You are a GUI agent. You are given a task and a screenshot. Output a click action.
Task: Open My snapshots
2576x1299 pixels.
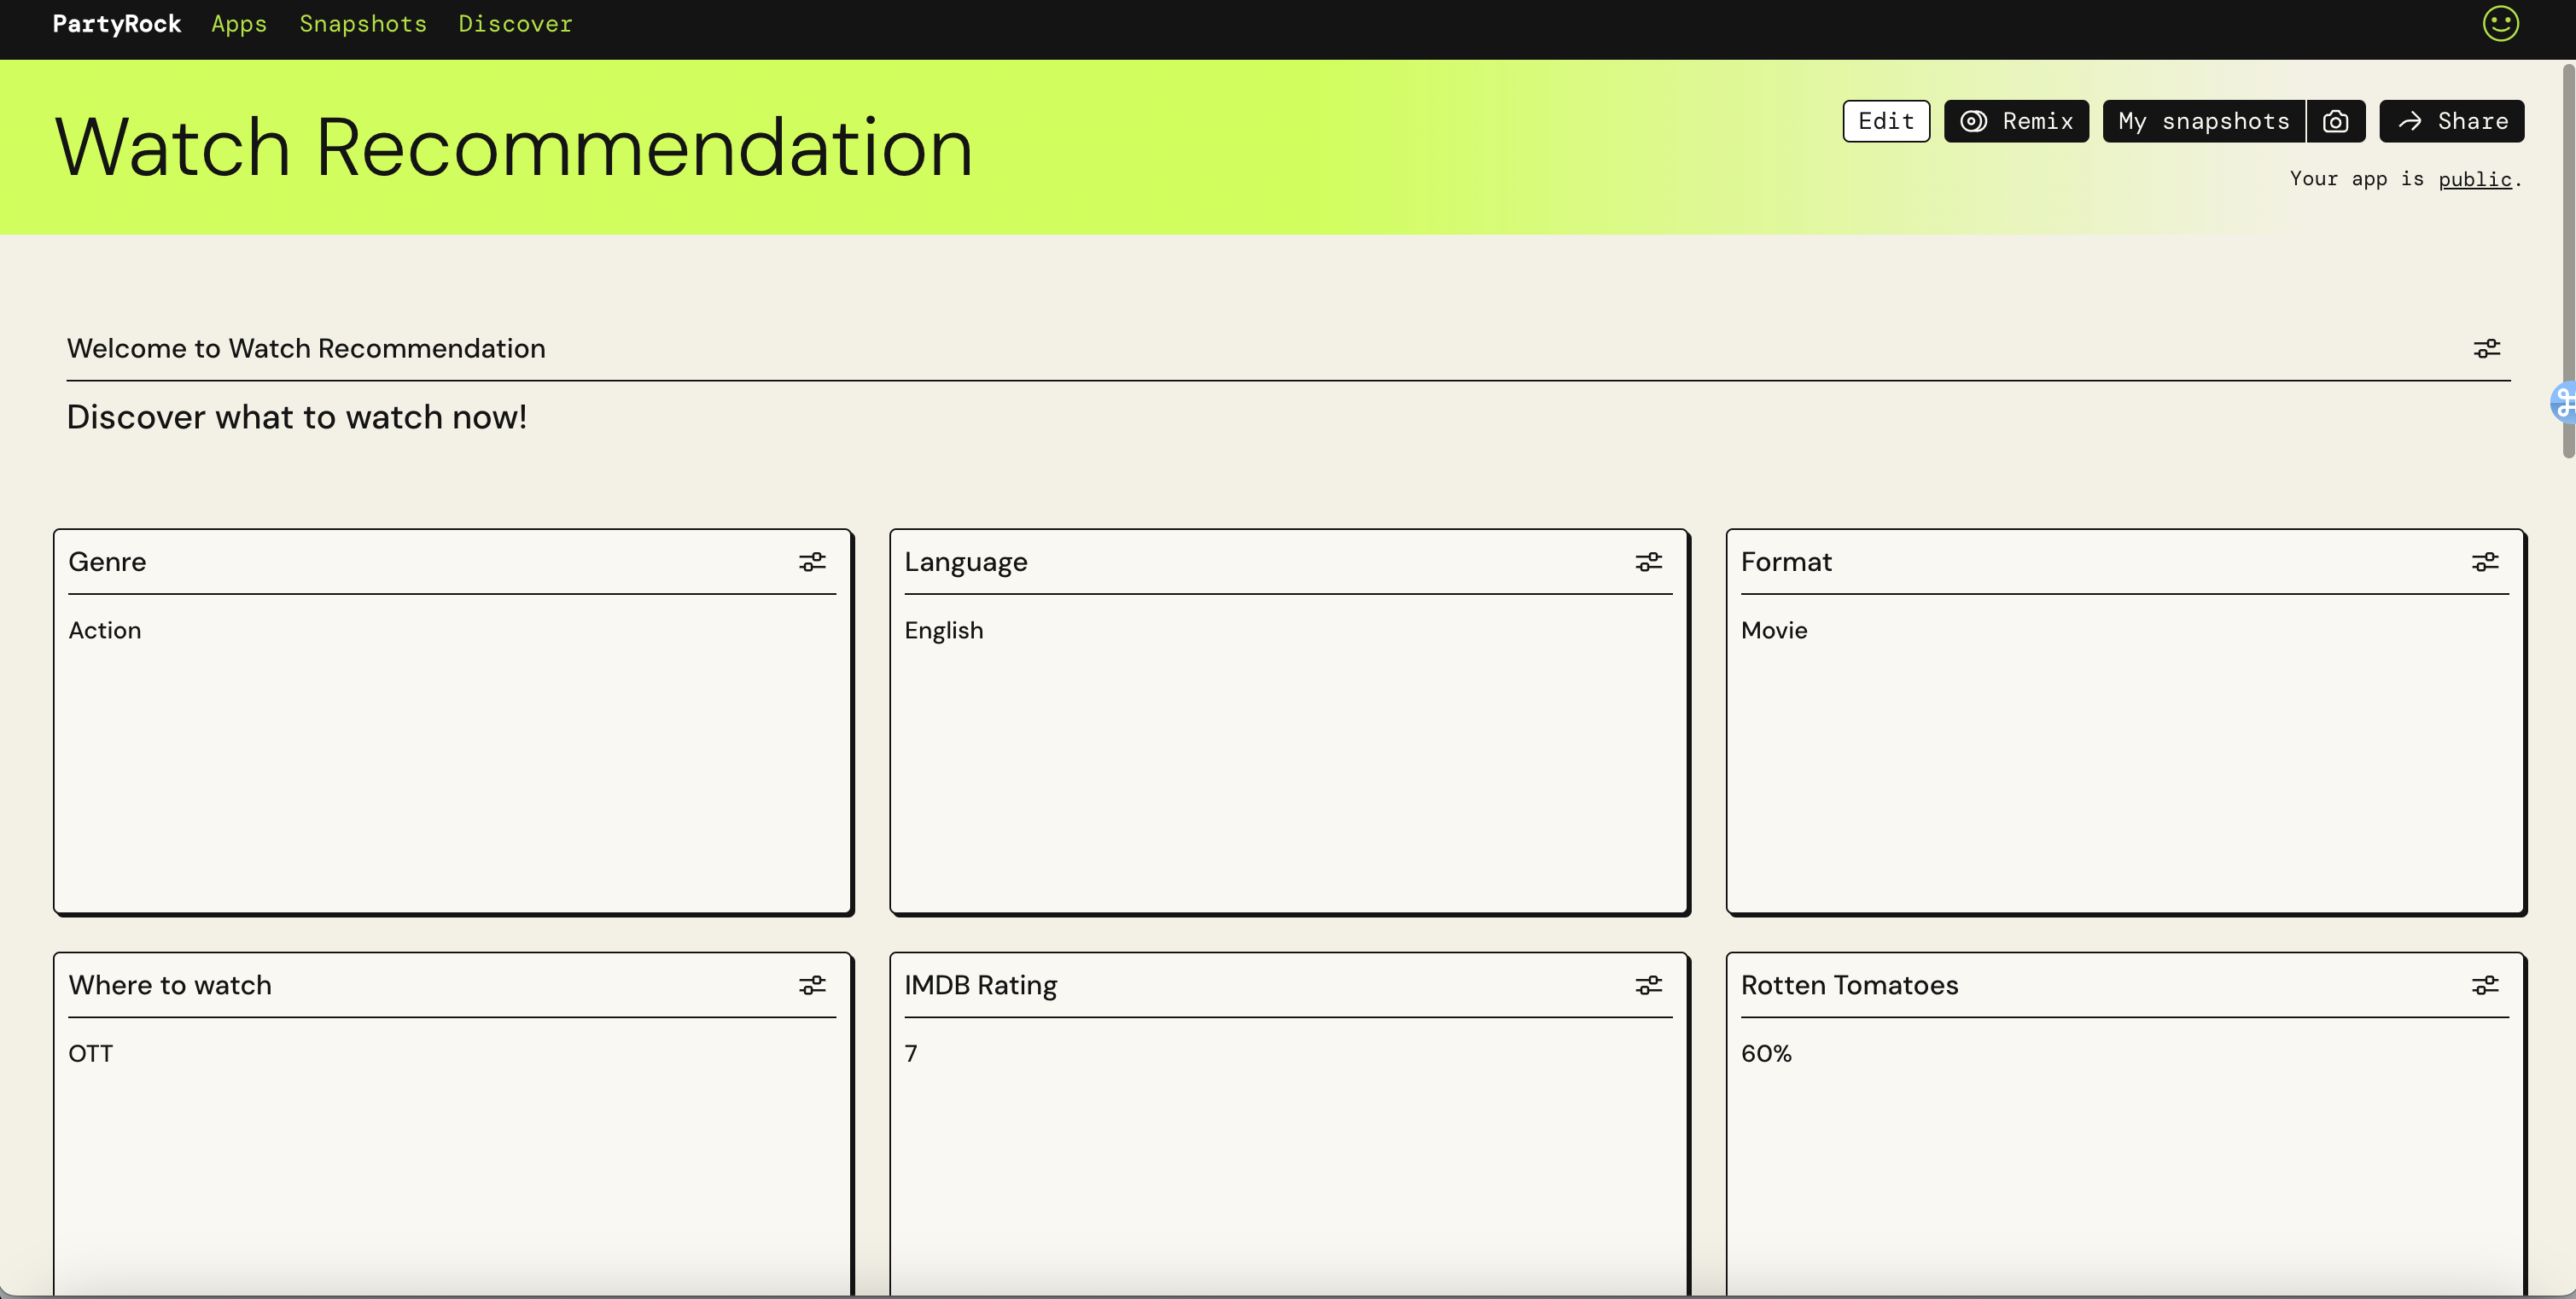click(x=2203, y=121)
